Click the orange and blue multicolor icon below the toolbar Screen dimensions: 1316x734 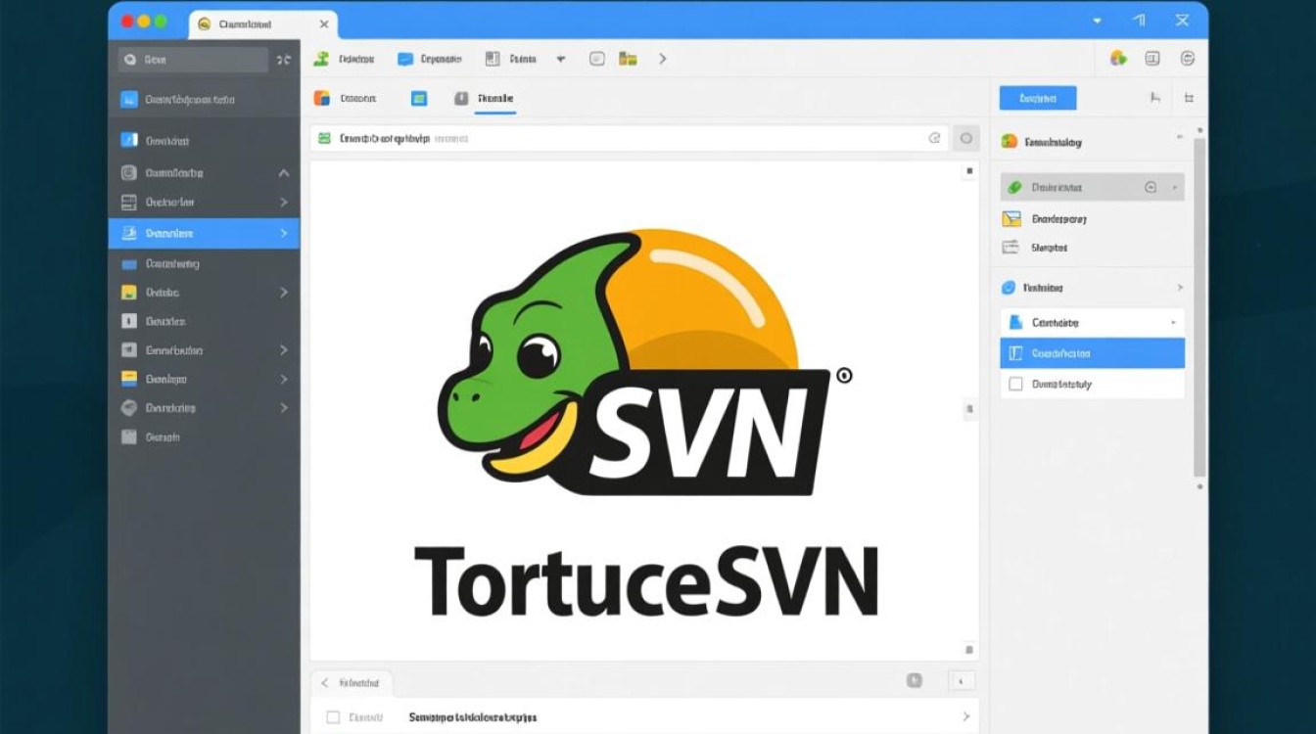[321, 98]
